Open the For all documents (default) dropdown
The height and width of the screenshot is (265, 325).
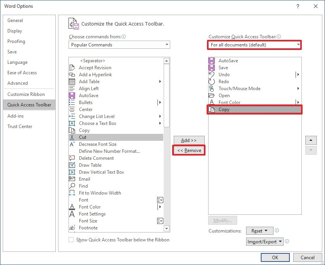255,45
